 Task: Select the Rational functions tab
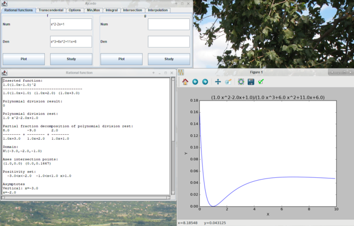click(18, 10)
